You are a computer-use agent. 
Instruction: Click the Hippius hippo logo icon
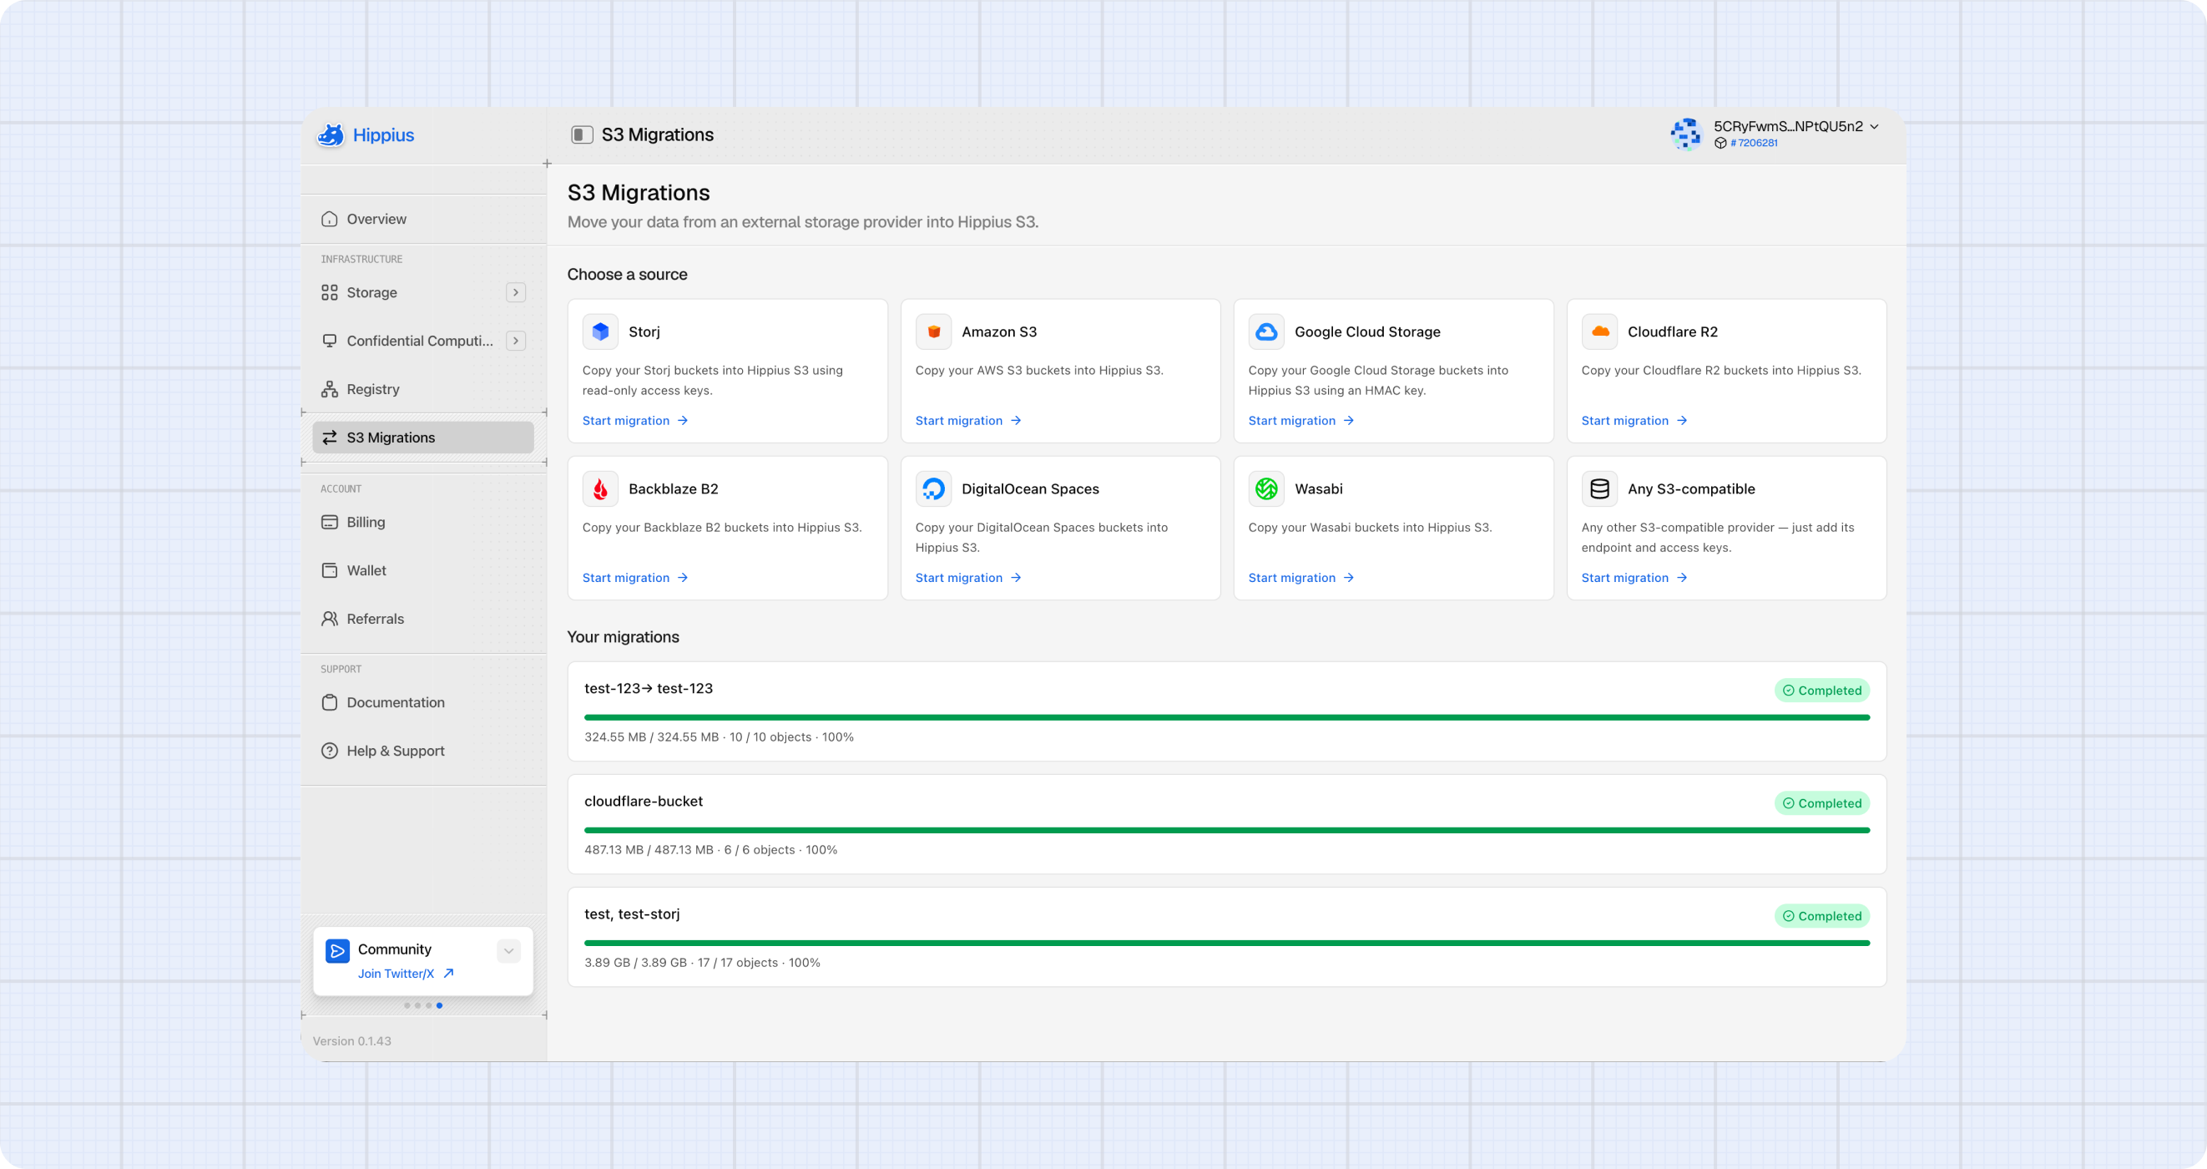[x=331, y=134]
